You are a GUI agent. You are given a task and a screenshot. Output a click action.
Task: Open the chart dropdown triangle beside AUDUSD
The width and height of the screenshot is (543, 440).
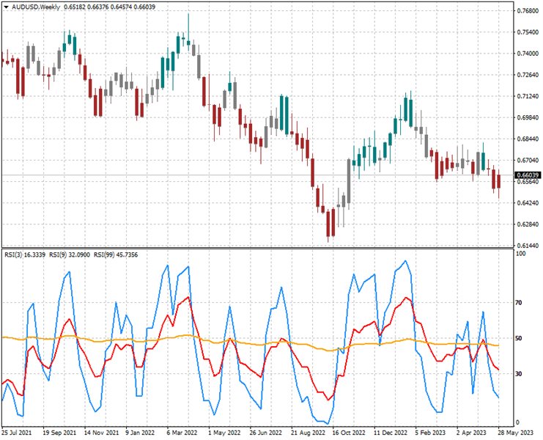[x=6, y=7]
